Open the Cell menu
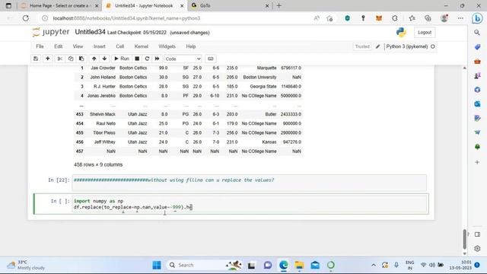Viewport: 487px width, 274px height. 120,46
